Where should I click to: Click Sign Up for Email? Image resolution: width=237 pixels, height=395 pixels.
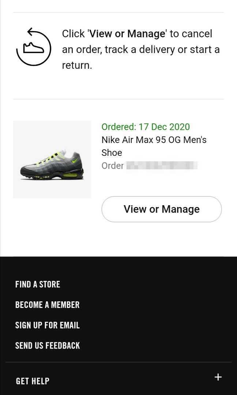[x=48, y=325]
